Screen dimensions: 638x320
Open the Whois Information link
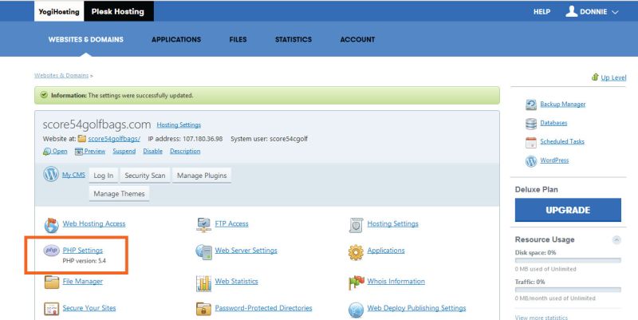coord(396,282)
